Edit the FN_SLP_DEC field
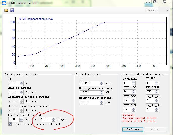 coord(150,109)
